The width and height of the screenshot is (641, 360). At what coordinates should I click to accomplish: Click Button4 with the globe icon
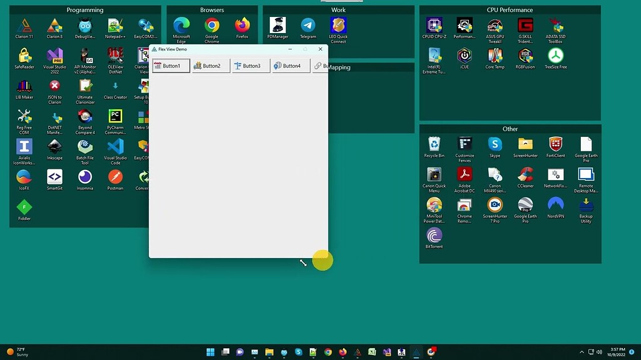coord(289,65)
